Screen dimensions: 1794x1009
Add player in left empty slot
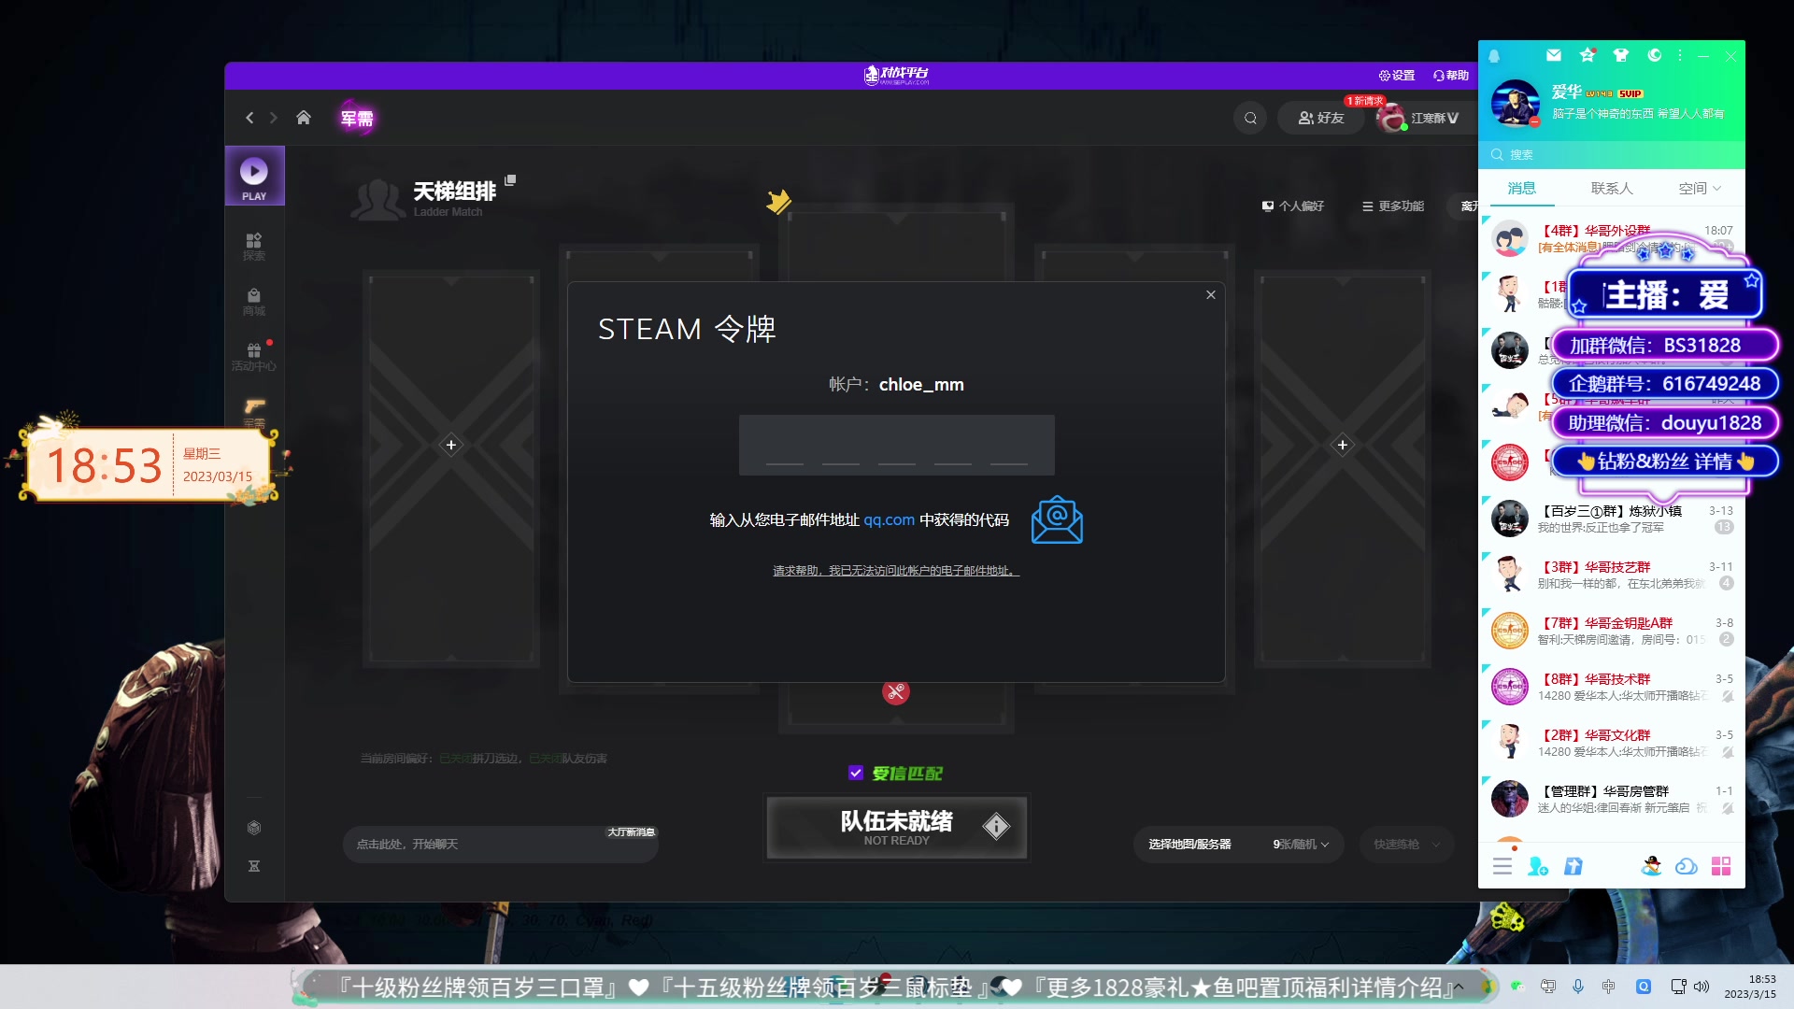(451, 445)
